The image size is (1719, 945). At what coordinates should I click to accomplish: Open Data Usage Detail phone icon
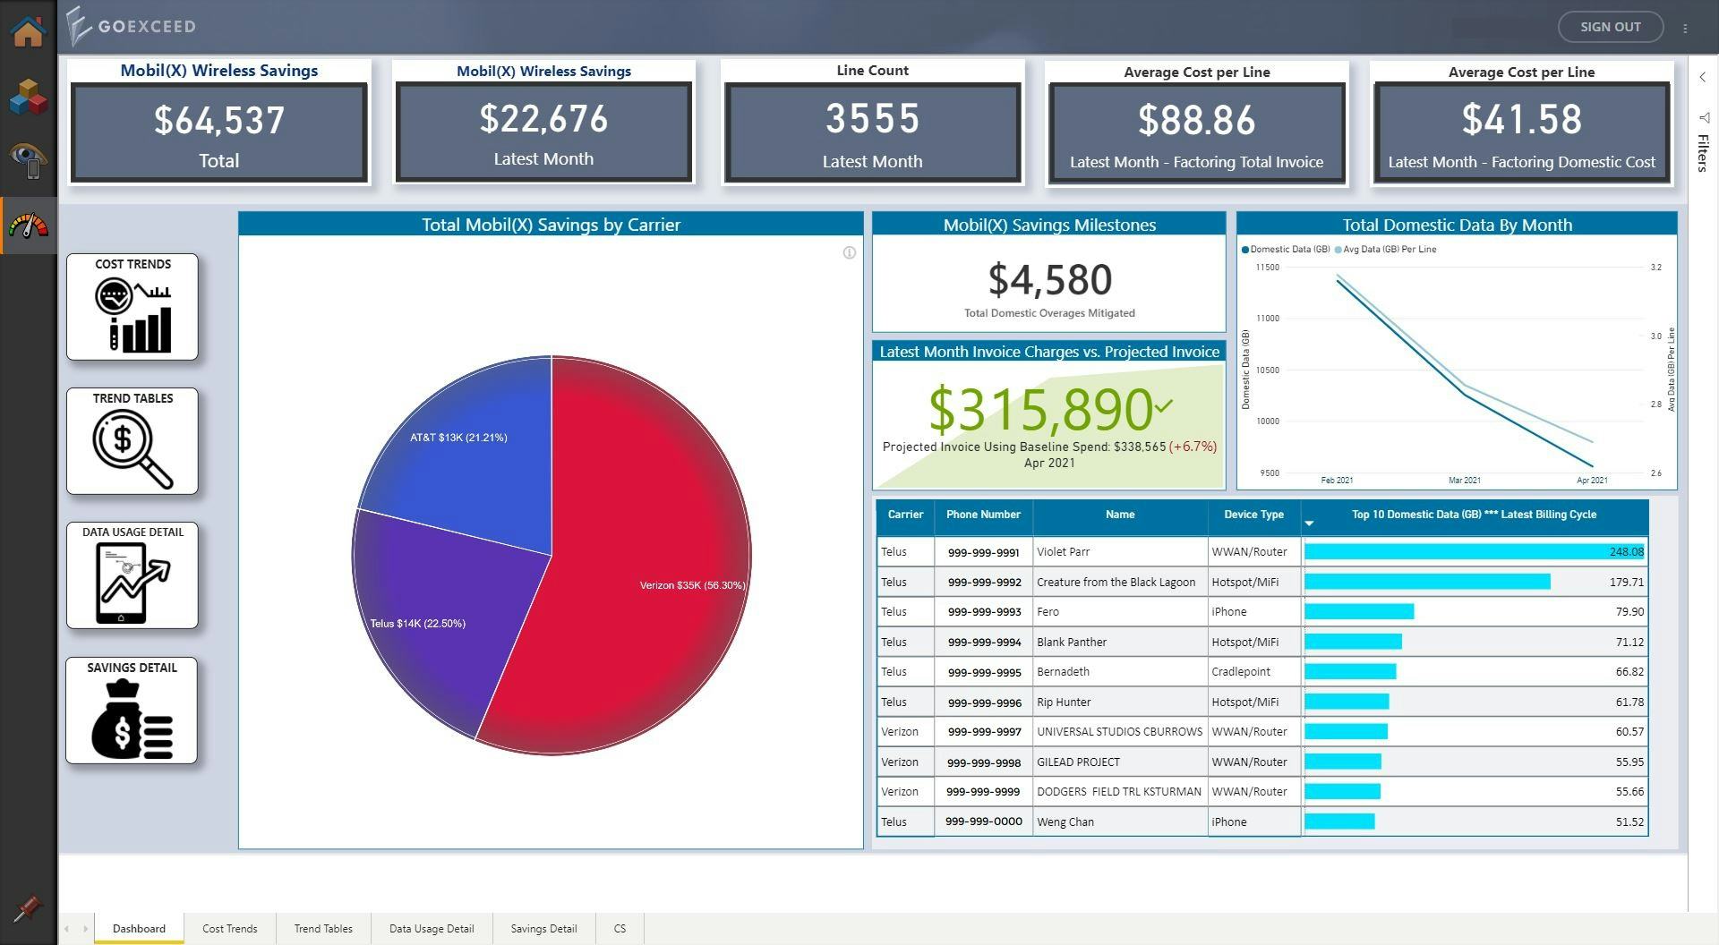point(132,575)
